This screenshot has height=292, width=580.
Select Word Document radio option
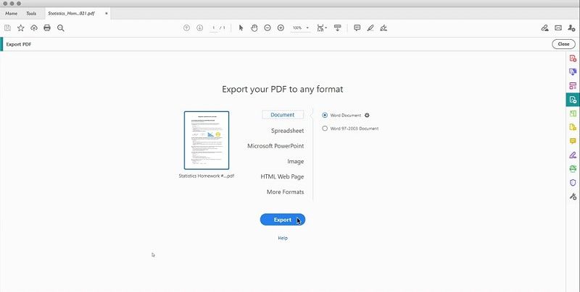(x=325, y=116)
